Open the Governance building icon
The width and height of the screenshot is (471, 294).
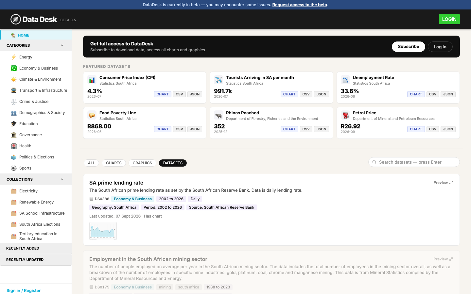click(x=14, y=135)
